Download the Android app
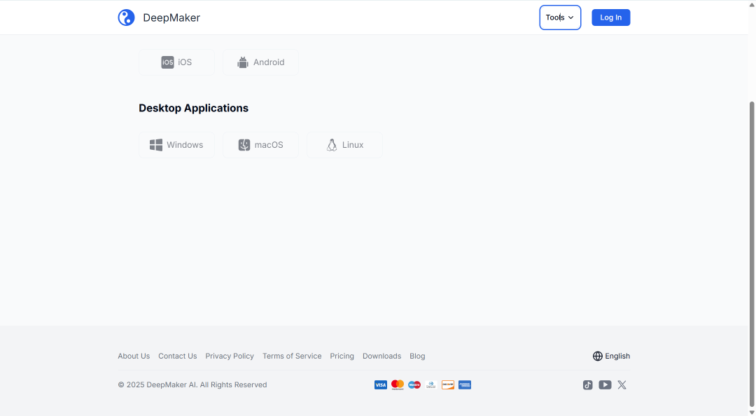 [260, 62]
